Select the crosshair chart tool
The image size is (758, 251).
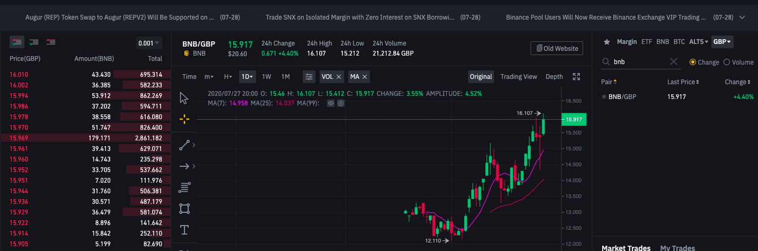[x=184, y=119]
